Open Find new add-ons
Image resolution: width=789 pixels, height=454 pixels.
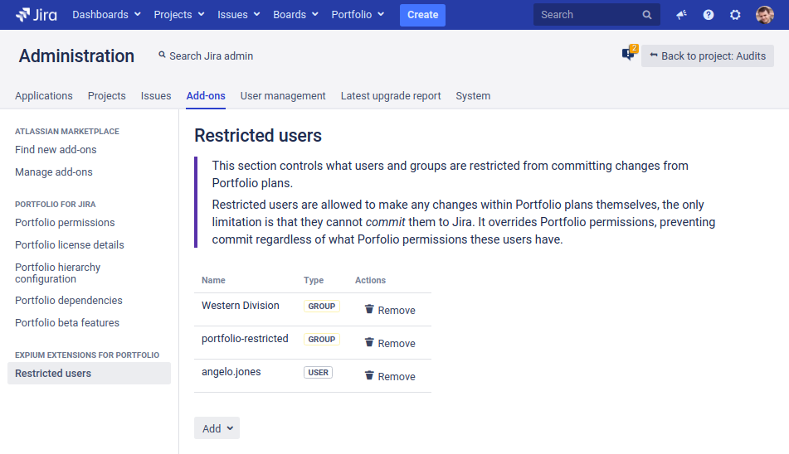tap(56, 150)
